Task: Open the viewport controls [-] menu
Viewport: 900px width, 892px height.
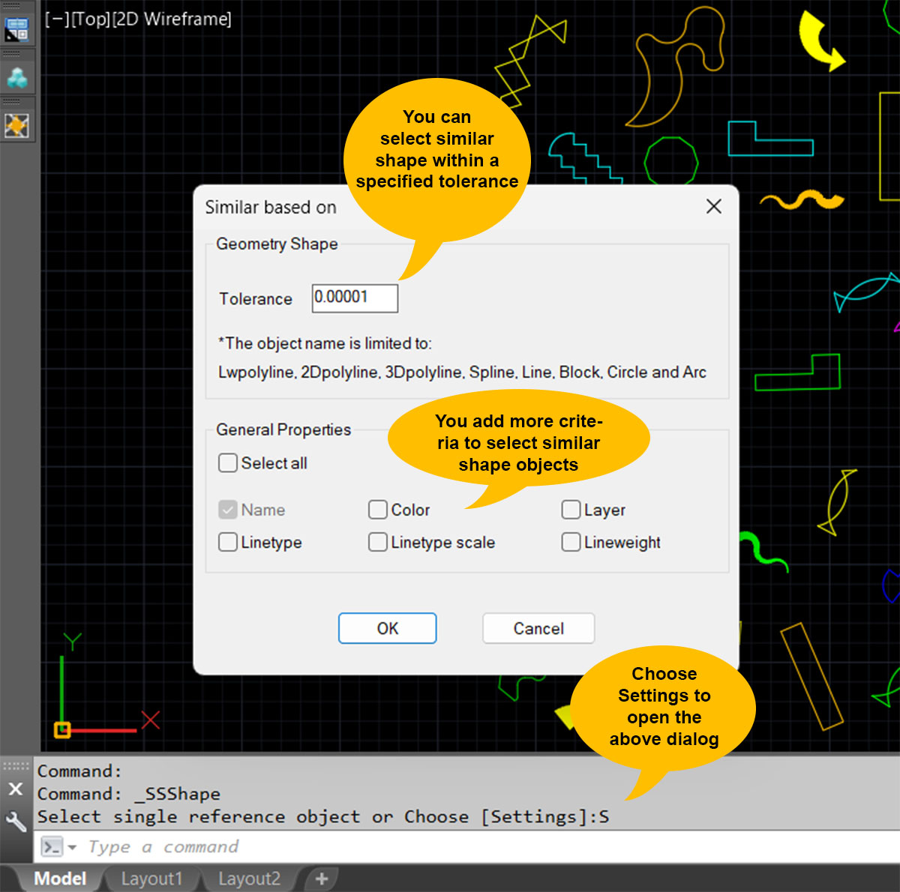Action: click(56, 19)
